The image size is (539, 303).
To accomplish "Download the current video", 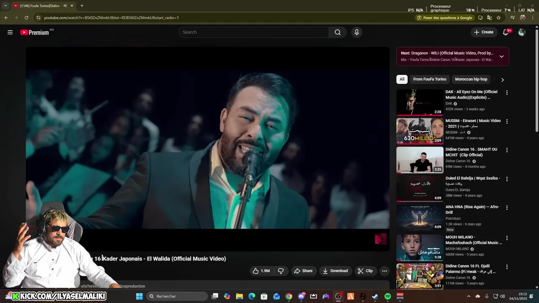I will (x=335, y=271).
